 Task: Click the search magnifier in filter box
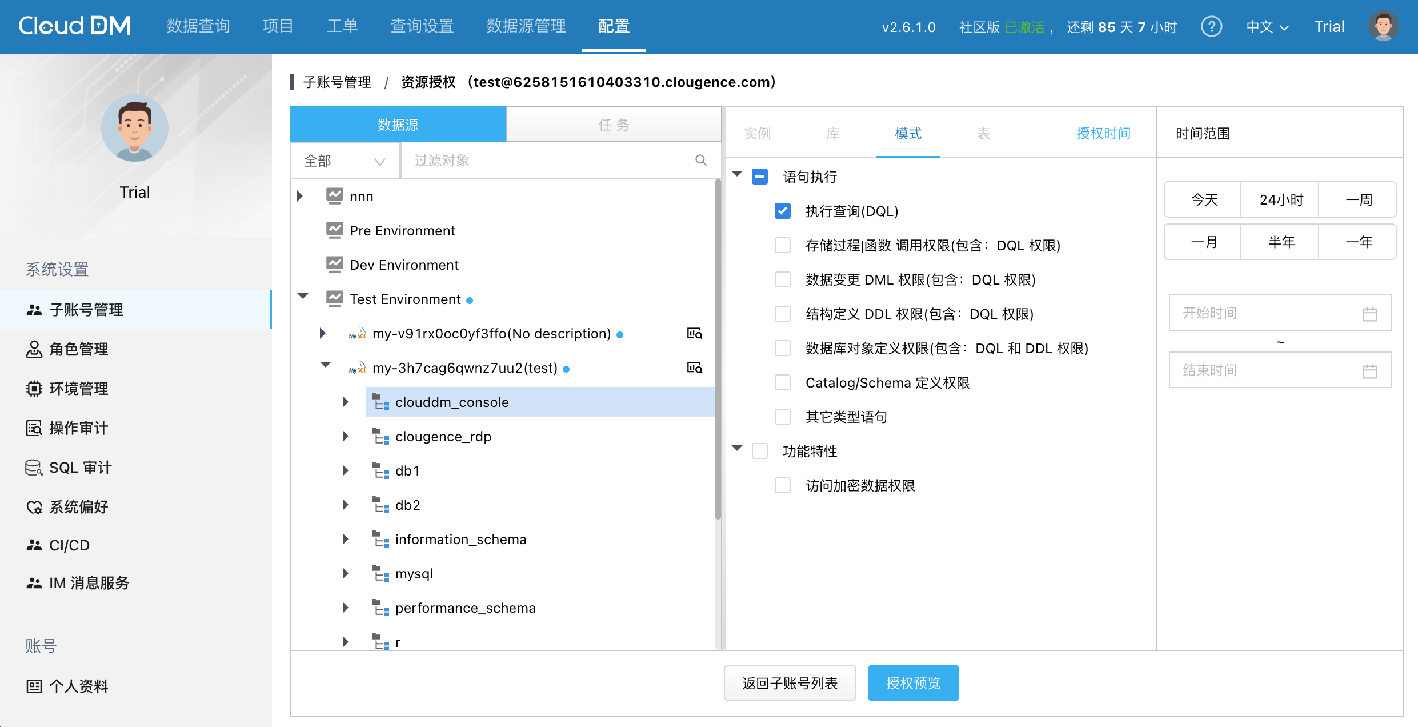701,161
